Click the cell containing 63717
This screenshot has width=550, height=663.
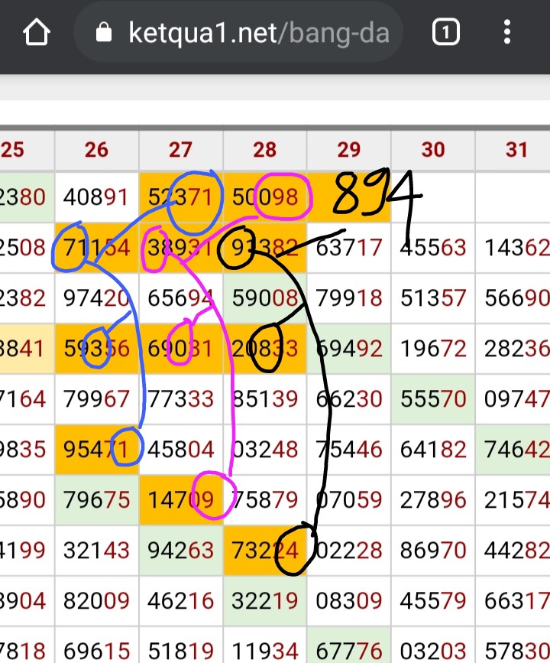pyautogui.click(x=348, y=247)
